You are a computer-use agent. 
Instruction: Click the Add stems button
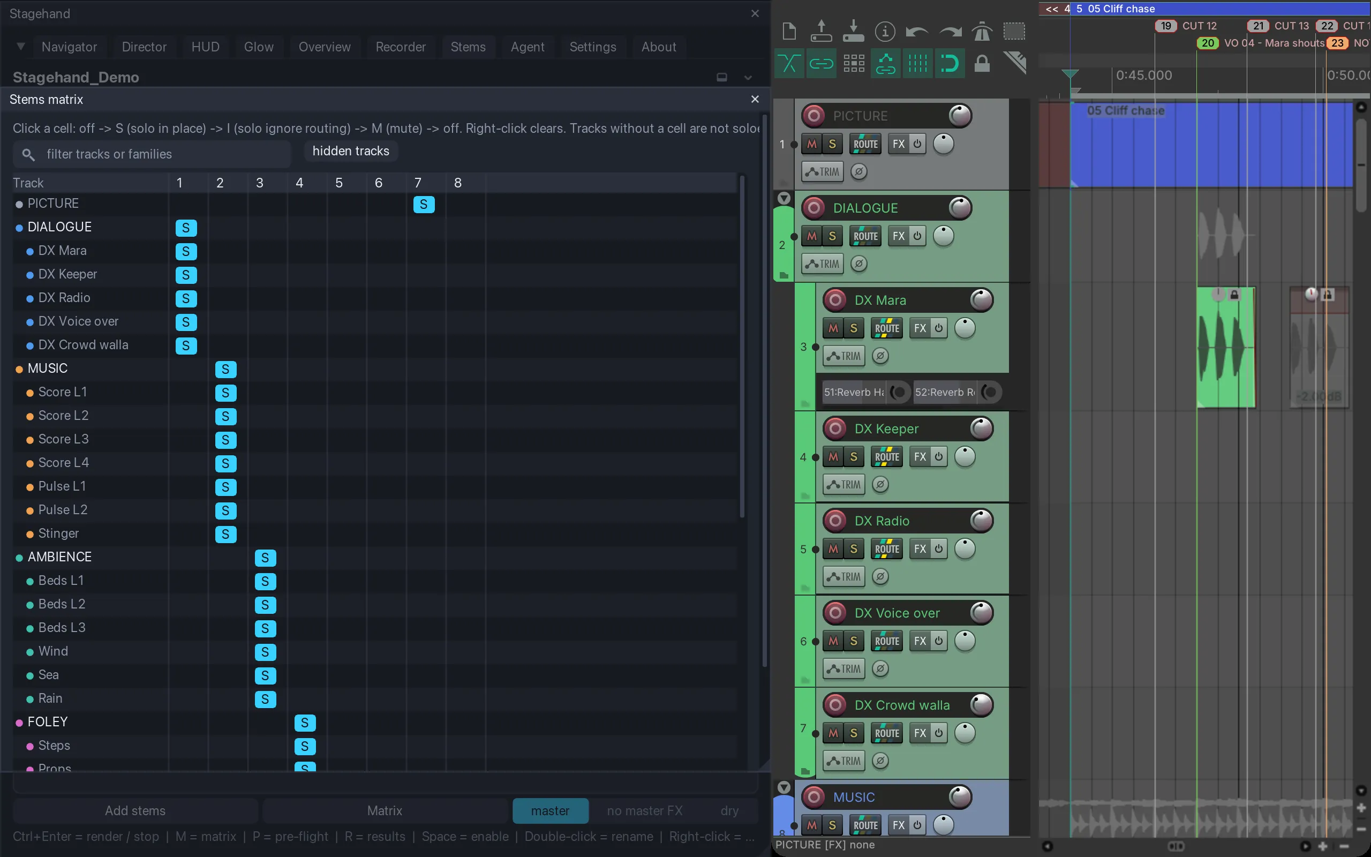point(135,810)
